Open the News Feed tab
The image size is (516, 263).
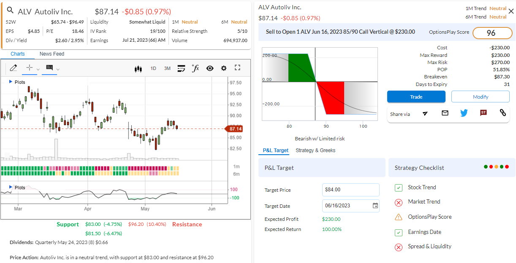[52, 54]
